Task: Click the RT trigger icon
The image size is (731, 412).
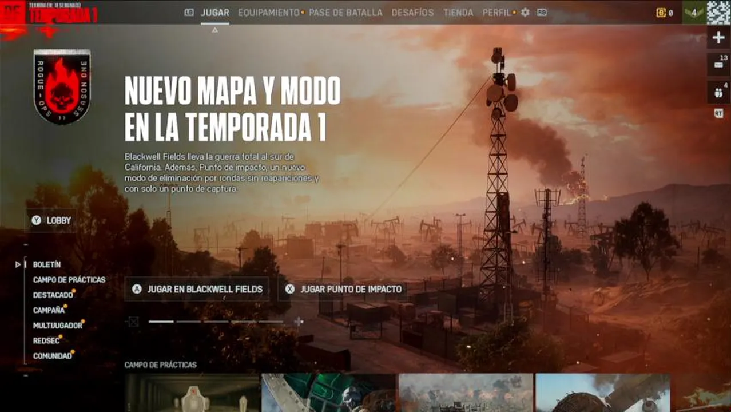Action: click(718, 113)
